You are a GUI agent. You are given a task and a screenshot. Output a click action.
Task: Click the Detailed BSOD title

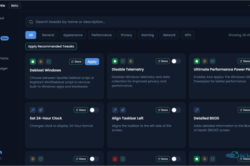click(206, 118)
